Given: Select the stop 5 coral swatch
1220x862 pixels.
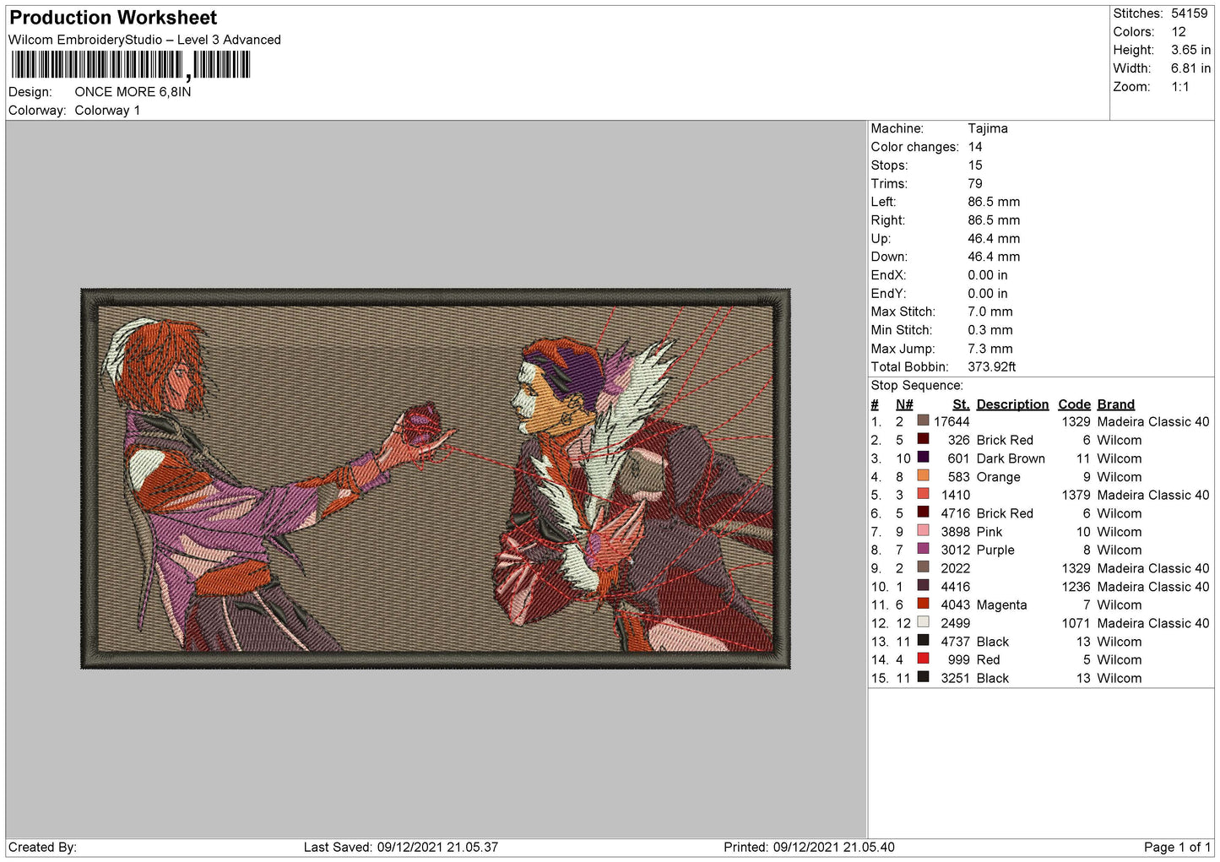Looking at the screenshot, I should (923, 494).
